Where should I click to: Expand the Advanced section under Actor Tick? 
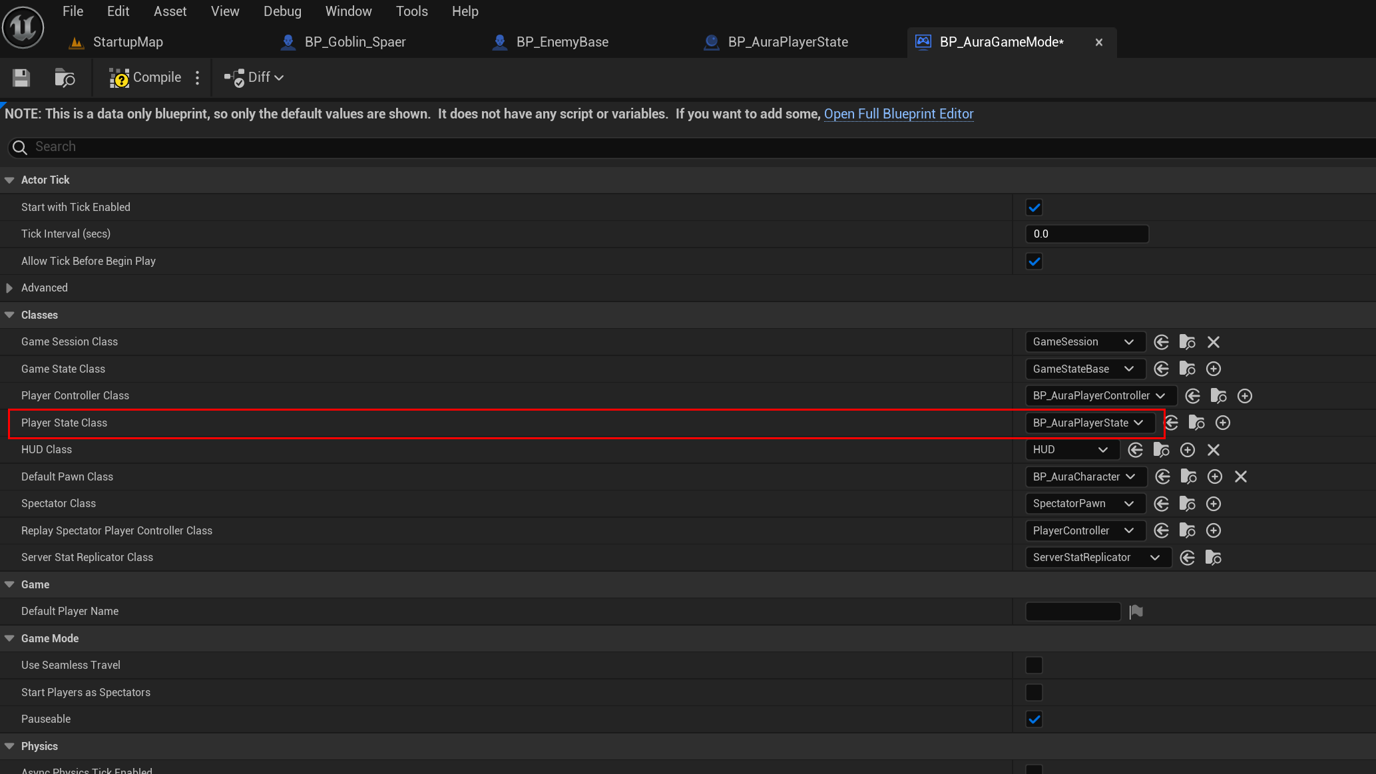coord(9,288)
